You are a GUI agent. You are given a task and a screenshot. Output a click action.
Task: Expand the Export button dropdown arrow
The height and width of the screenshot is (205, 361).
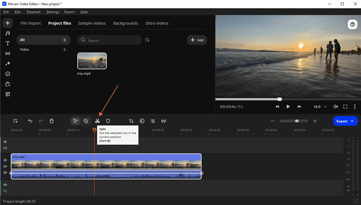353,121
